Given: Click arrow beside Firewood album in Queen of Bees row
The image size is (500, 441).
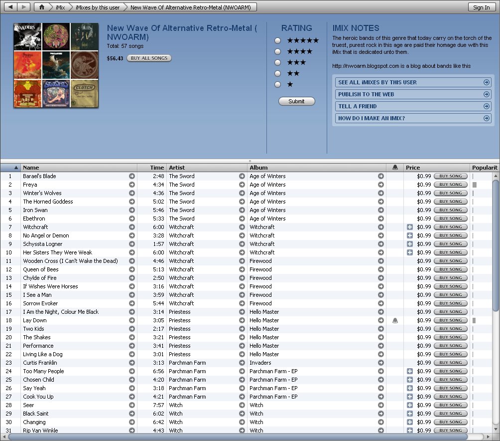Looking at the screenshot, I should [381, 269].
